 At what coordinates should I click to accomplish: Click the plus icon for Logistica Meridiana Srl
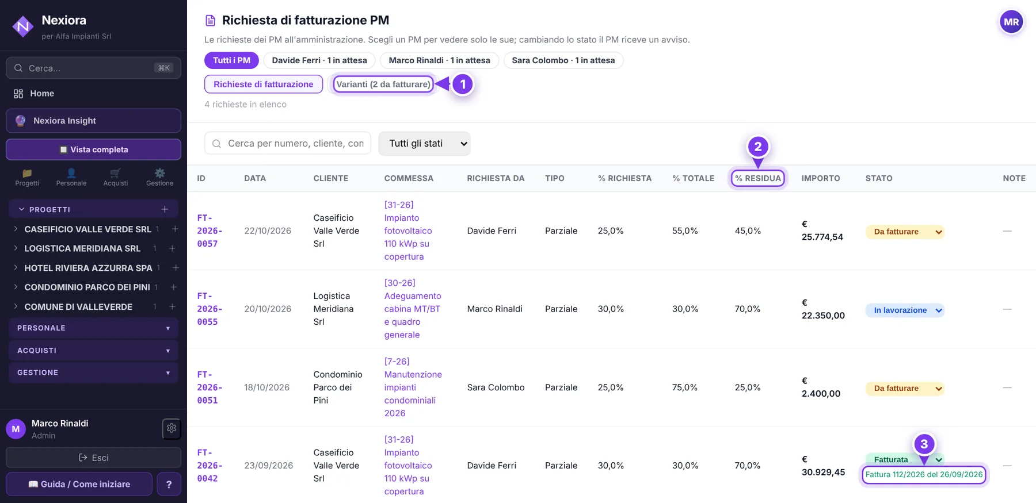(x=172, y=248)
